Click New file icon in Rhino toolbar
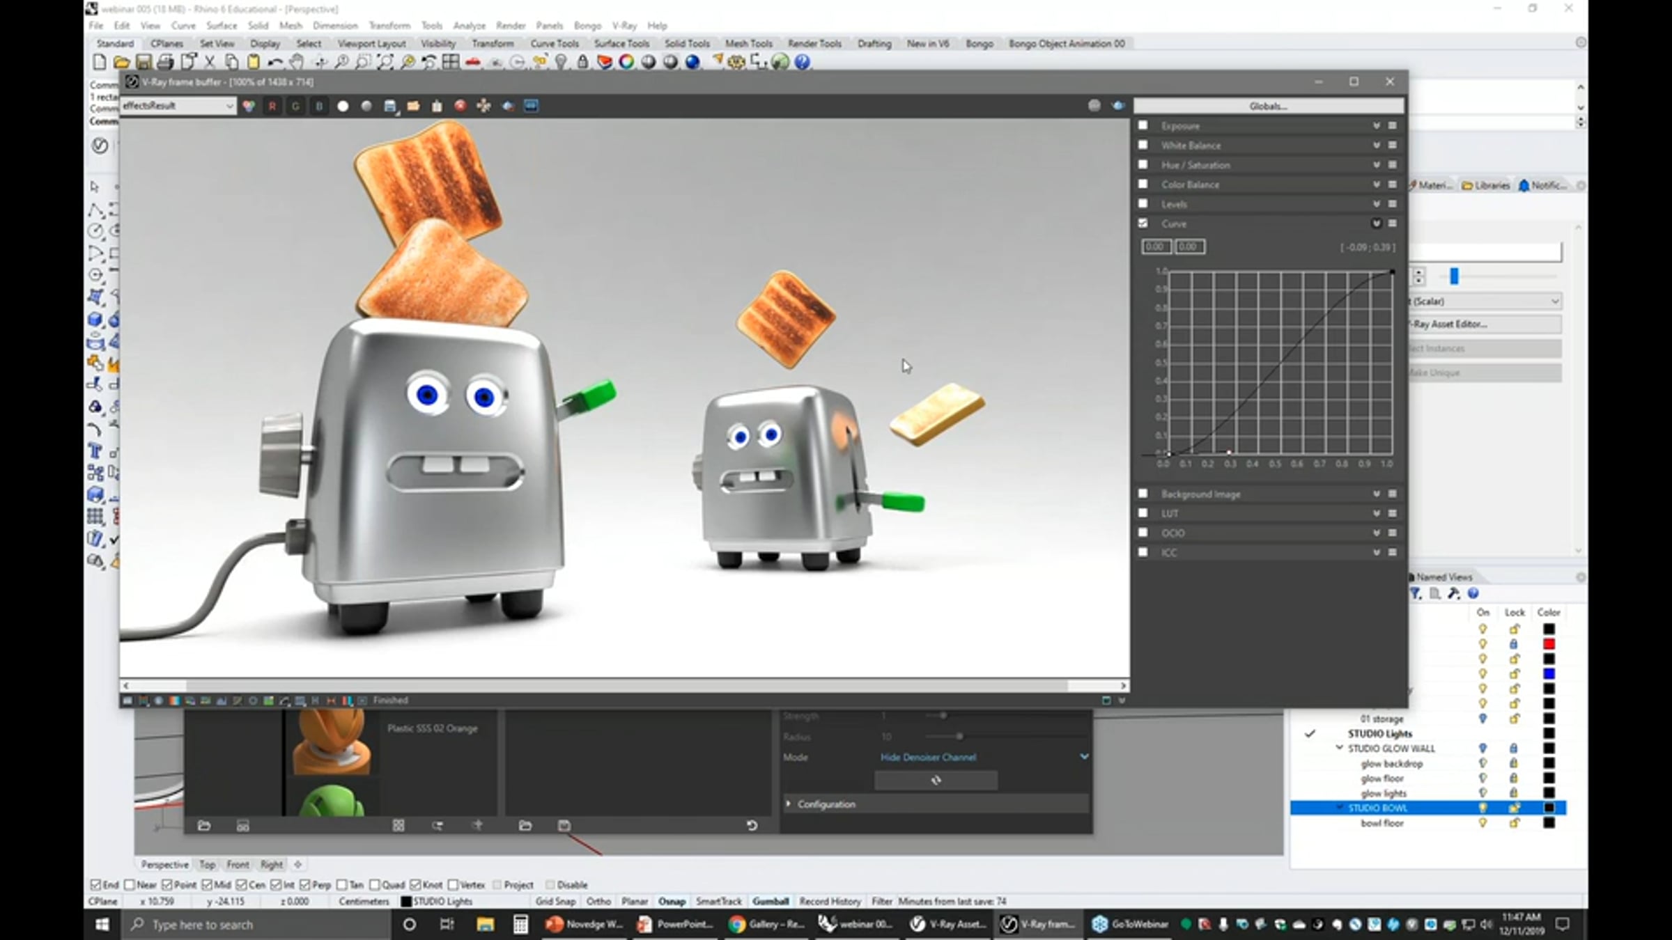Image resolution: width=1672 pixels, height=940 pixels. pyautogui.click(x=100, y=62)
